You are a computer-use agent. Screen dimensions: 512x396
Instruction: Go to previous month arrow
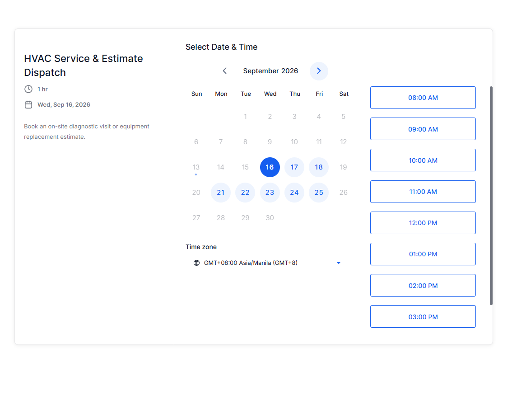pos(225,71)
